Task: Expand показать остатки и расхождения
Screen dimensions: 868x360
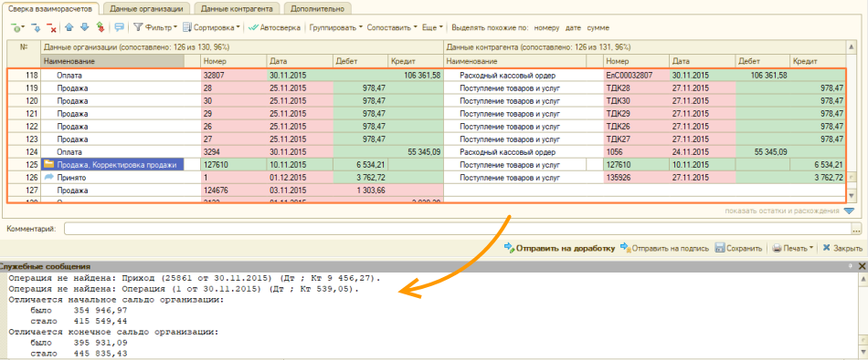Action: click(790, 211)
